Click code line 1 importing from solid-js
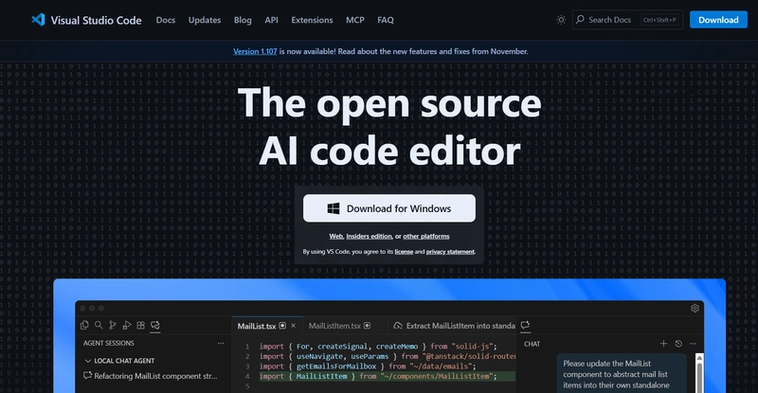 pos(378,346)
